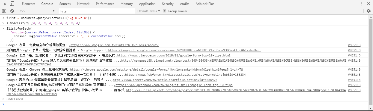Switch to the Network tab
Screen dimensions: 373x111
[x=83, y=4]
